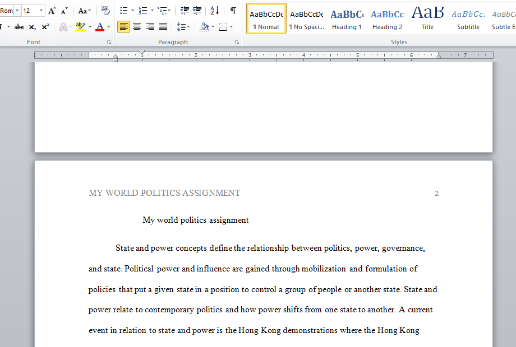Apply the Heading 1 style
Viewport: 516px width, 347px height.
[x=347, y=18]
